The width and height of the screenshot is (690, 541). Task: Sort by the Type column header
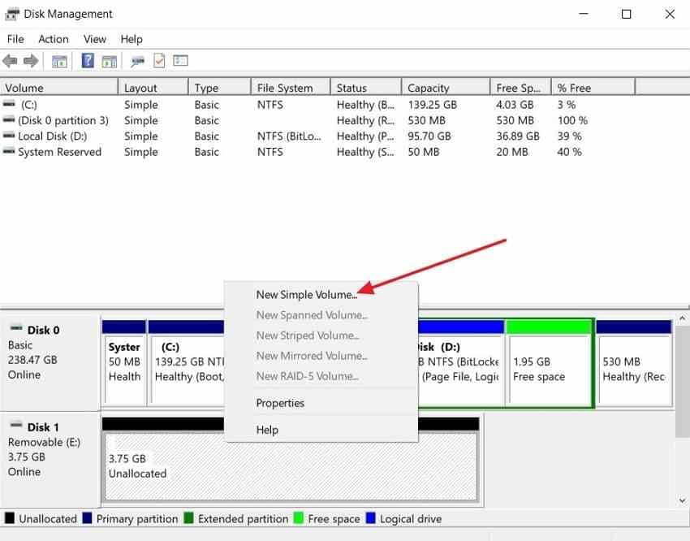[x=220, y=88]
